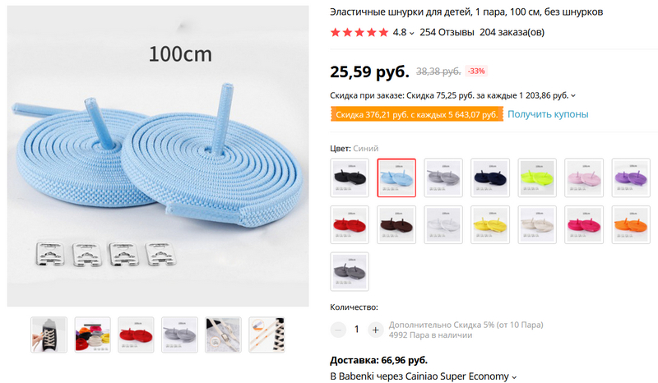Select the orange laces color option

631,225
